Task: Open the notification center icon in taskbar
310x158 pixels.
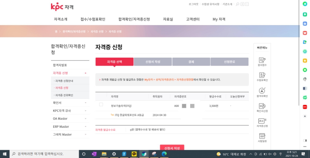Action: pyautogui.click(x=303, y=154)
